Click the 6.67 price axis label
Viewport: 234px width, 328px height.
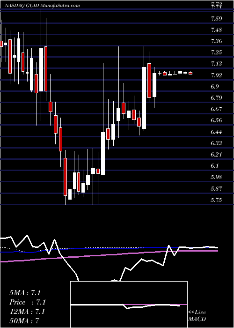click(216, 109)
